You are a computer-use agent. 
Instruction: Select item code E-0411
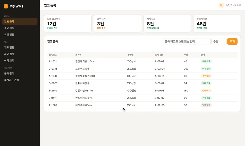point(53,98)
